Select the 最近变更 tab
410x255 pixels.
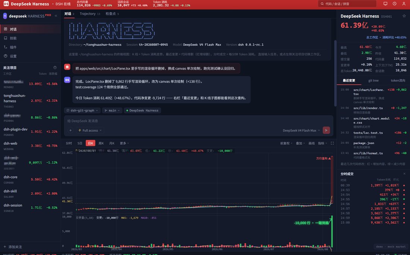(349, 81)
